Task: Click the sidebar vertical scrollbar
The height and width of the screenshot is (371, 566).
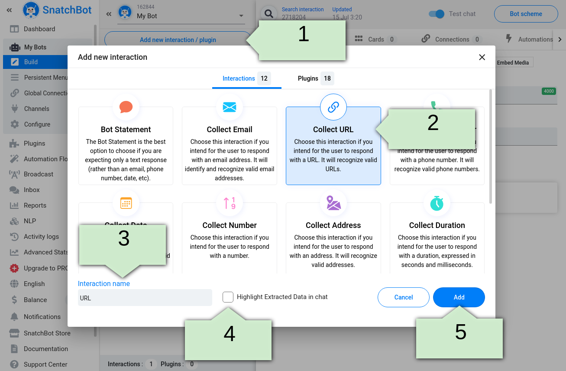Action: coord(95,180)
